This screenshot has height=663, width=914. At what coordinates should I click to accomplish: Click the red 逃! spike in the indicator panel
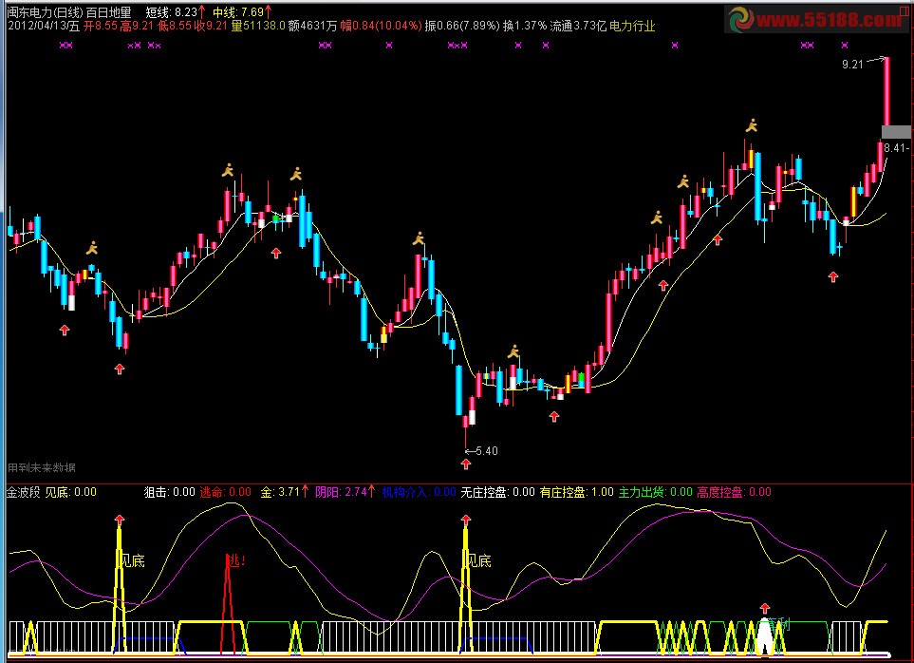pos(228,603)
